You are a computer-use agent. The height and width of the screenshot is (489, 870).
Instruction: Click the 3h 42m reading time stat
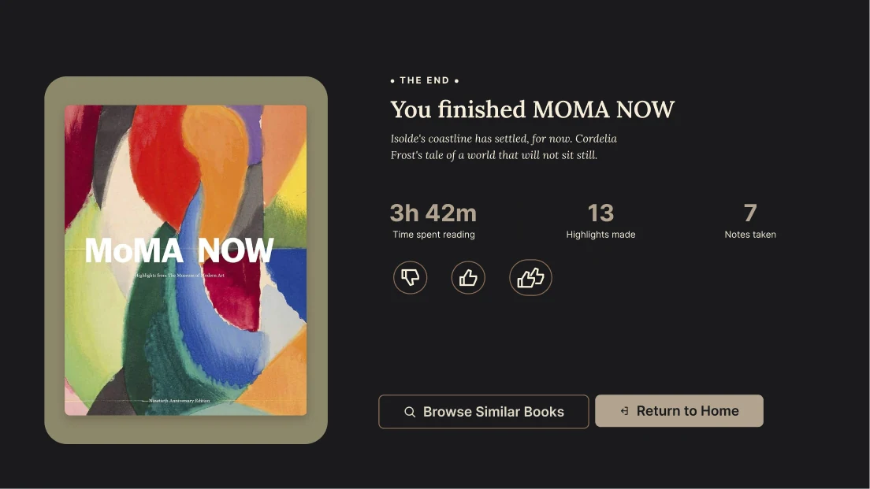pyautogui.click(x=433, y=213)
